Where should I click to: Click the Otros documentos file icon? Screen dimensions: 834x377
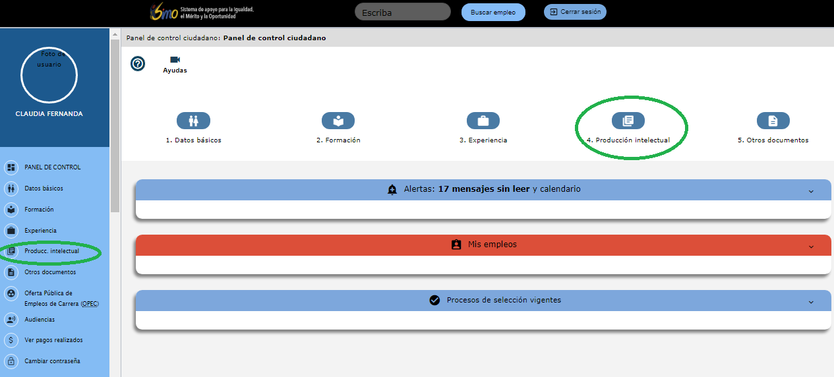[x=773, y=121]
